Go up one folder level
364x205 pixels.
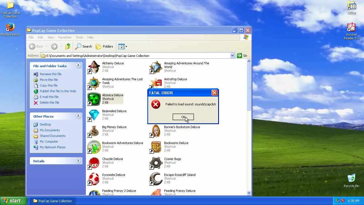[x=68, y=46]
